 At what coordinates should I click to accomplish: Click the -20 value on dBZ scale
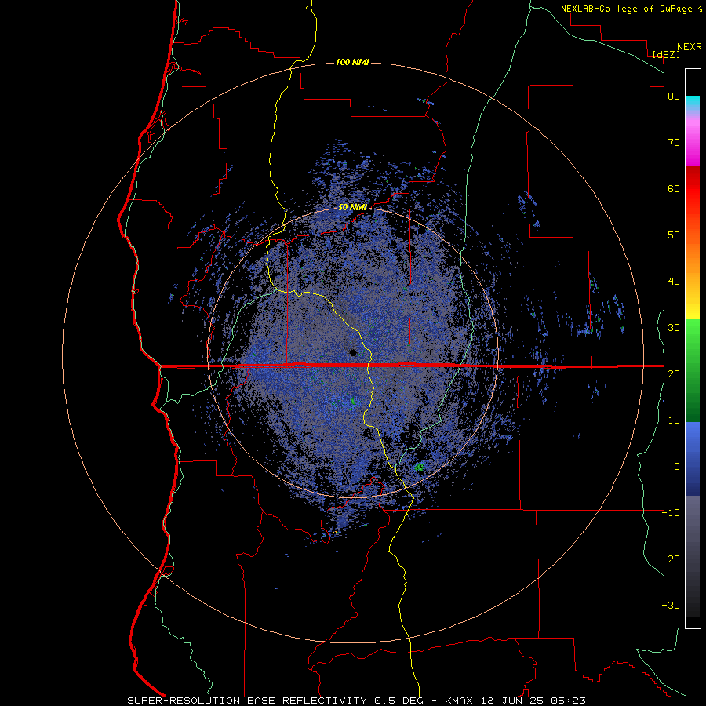[x=671, y=559]
